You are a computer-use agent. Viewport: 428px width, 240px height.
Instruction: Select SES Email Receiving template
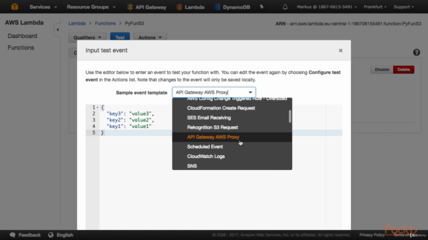[232, 118]
